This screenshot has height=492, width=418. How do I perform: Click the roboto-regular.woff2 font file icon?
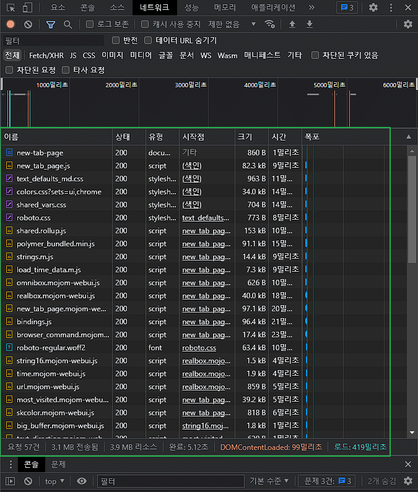(9, 347)
